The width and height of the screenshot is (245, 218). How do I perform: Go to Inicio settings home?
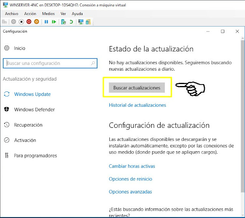pos(20,48)
